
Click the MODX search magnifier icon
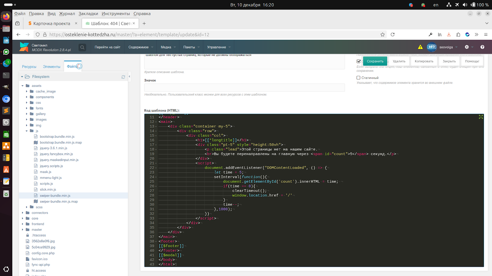pos(82,47)
